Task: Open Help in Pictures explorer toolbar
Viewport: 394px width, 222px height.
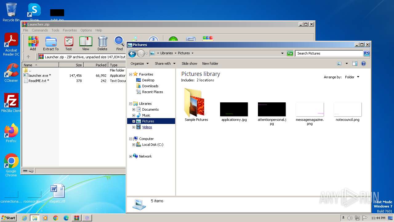Action: tap(363, 64)
